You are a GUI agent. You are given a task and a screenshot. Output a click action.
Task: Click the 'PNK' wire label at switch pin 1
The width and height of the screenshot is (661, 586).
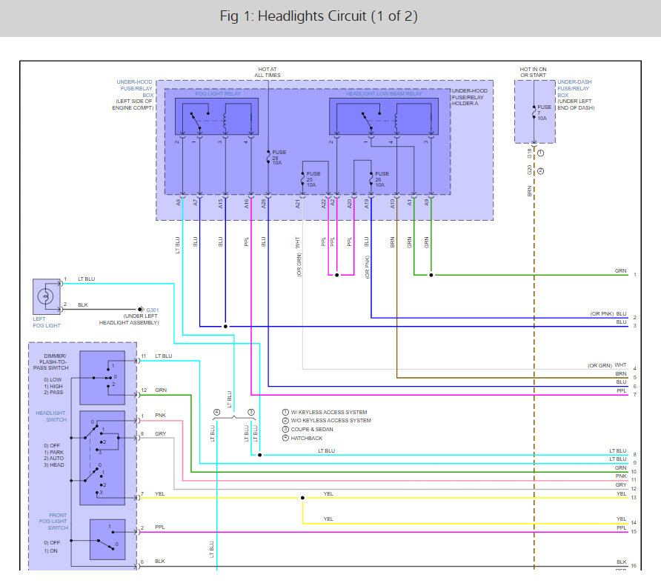pyautogui.click(x=160, y=416)
